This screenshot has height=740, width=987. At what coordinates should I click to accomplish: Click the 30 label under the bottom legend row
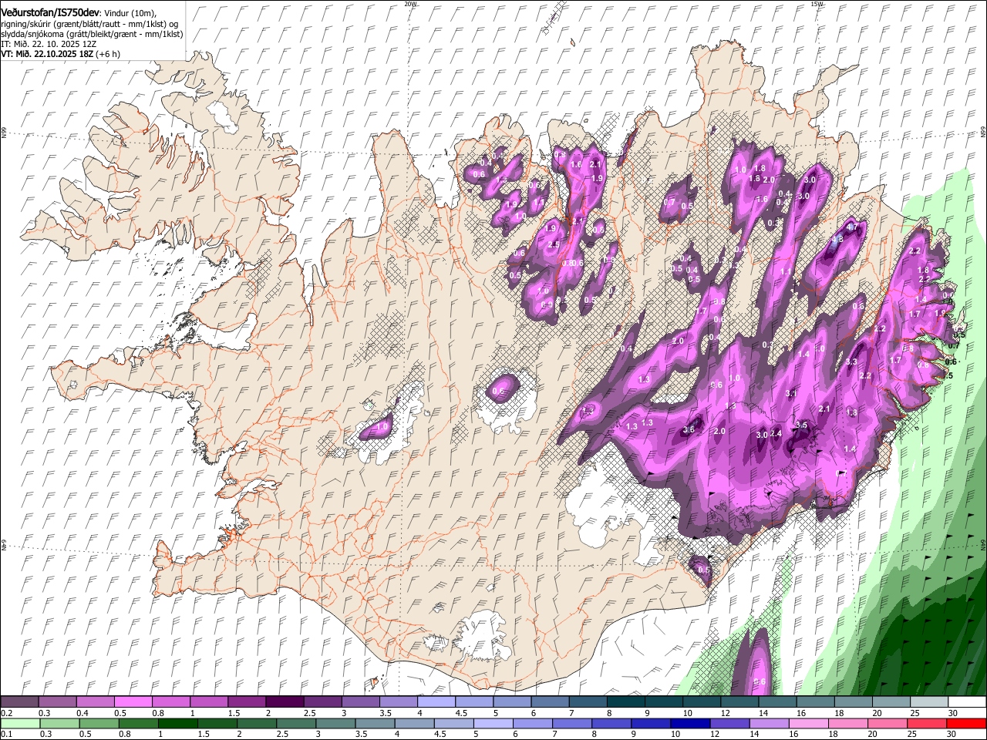[952, 734]
